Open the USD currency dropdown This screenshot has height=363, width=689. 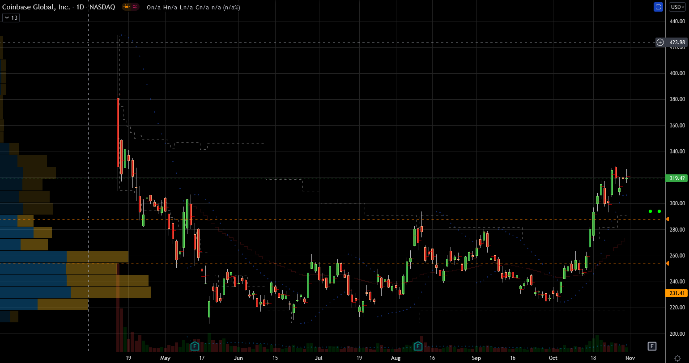pos(677,7)
